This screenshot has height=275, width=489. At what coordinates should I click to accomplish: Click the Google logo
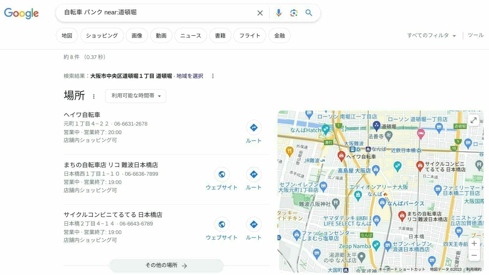[x=21, y=13]
